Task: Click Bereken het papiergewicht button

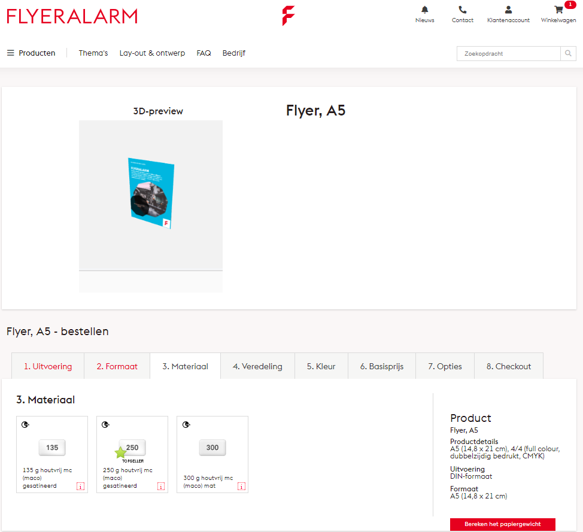Action: coord(502,524)
